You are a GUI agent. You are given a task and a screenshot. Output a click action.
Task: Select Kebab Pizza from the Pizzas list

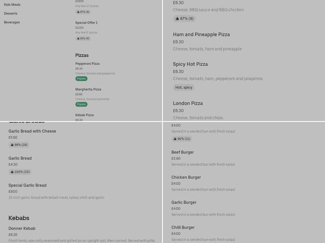pos(84,115)
